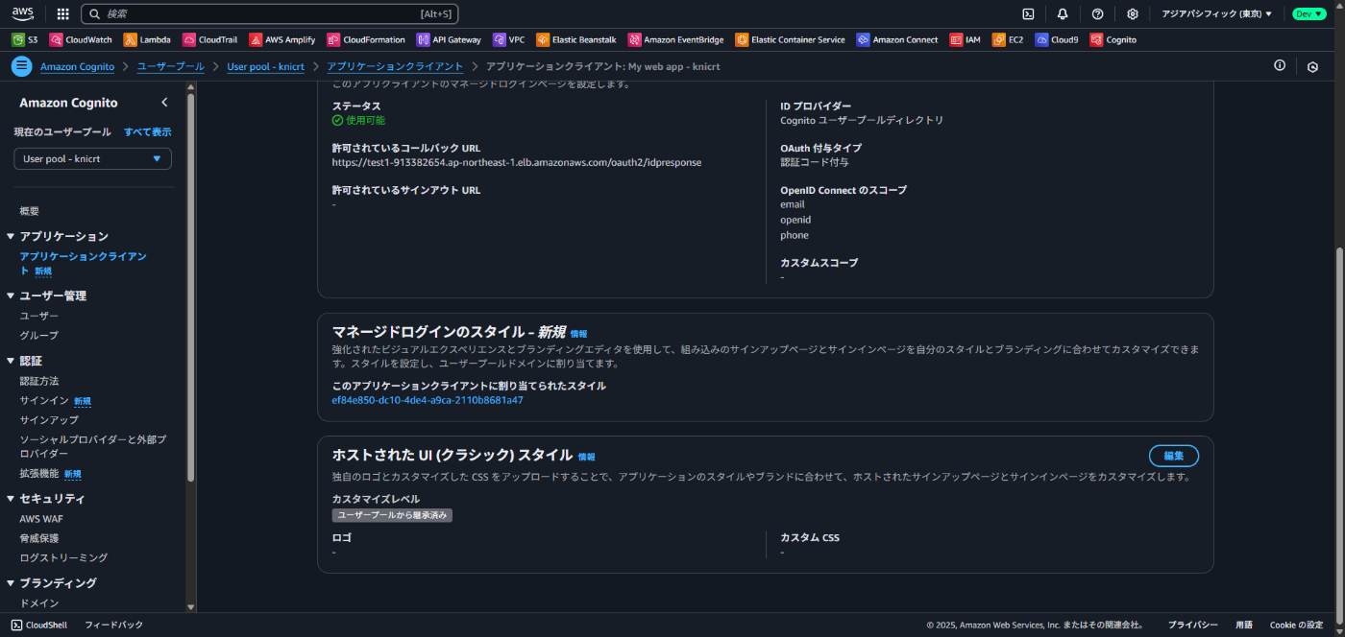
Task: Open User pool - knicrt selector
Action: tap(93, 158)
